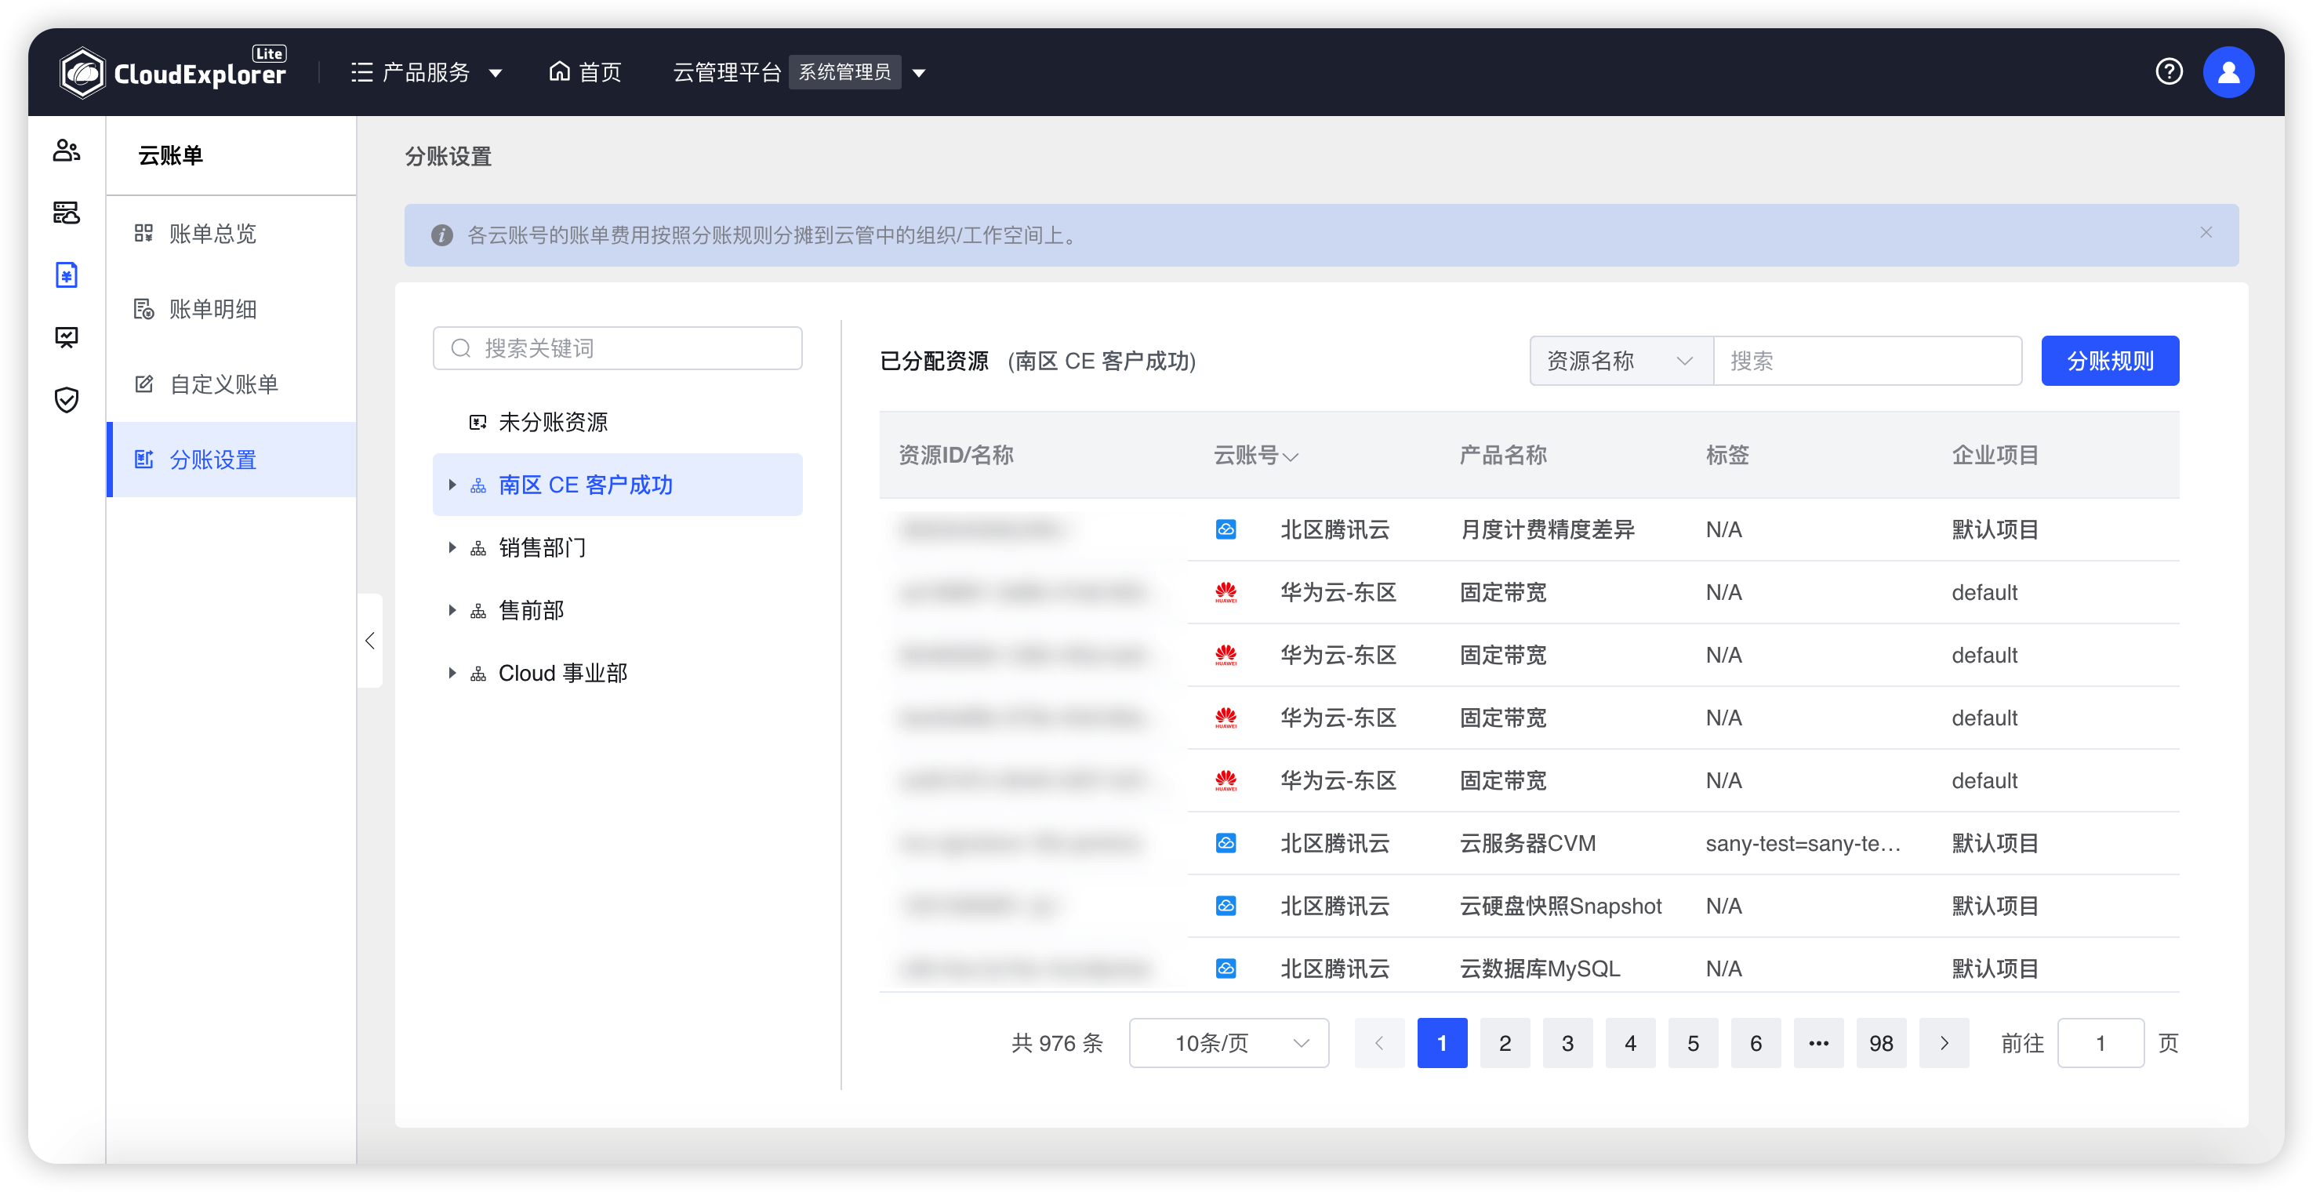Click the 企业项目 column header

pos(1994,456)
